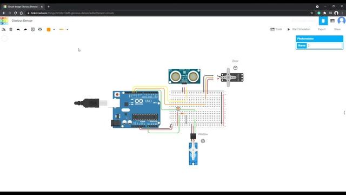Bookmark this page with the star

(x=311, y=13)
